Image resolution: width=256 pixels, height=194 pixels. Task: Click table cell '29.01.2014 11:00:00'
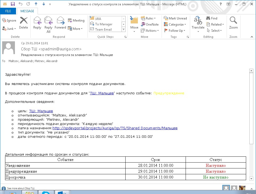[155, 171]
